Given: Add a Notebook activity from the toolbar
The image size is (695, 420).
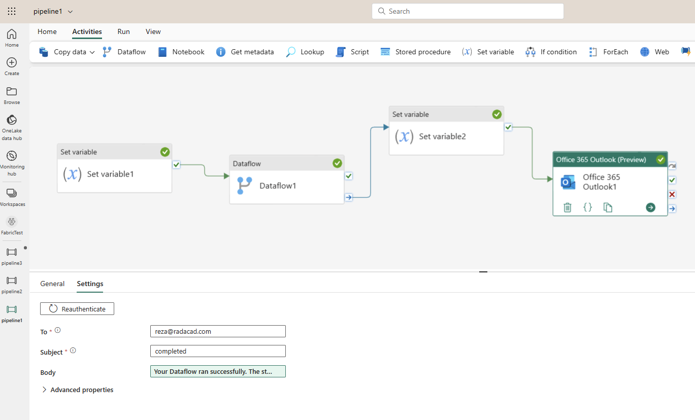Looking at the screenshot, I should coord(181,52).
